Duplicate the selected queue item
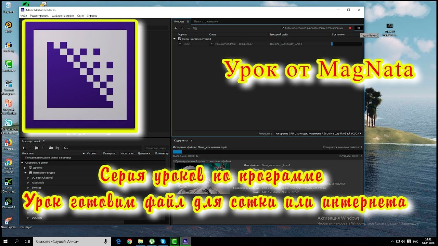438x246 pixels. pyautogui.click(x=195, y=28)
